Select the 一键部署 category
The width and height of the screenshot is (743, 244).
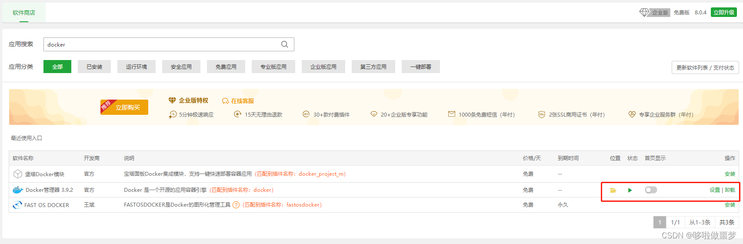(421, 67)
